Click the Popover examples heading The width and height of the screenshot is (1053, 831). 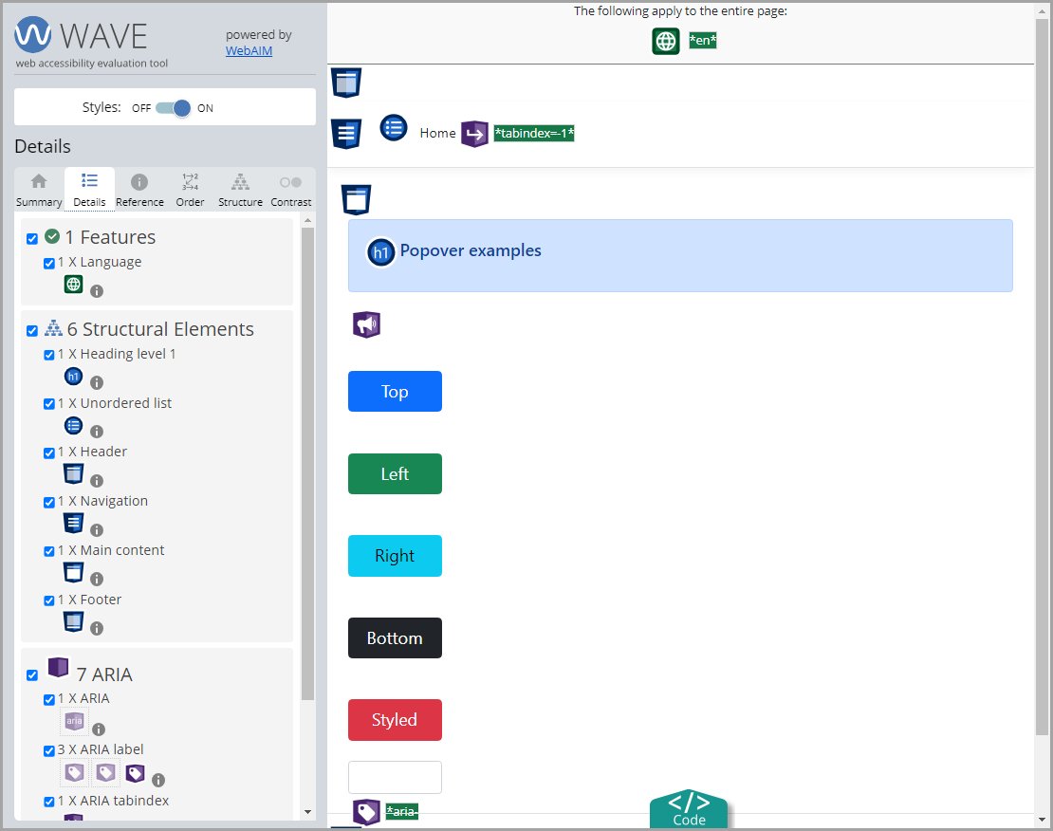click(x=471, y=250)
